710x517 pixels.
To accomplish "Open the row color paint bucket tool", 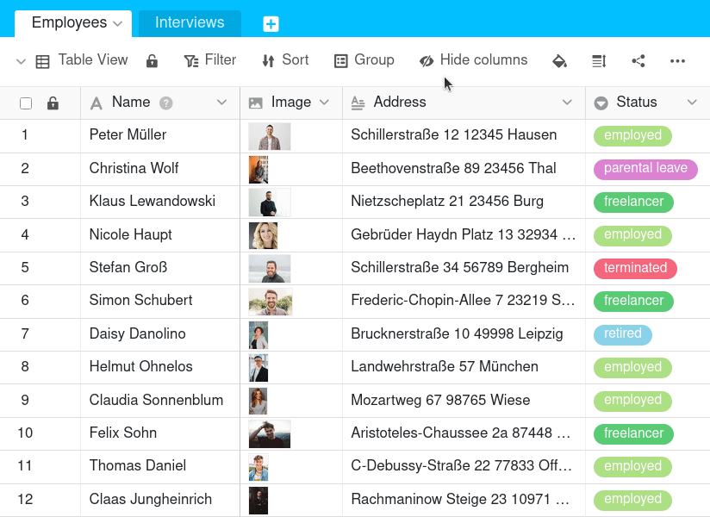I will click(x=559, y=60).
